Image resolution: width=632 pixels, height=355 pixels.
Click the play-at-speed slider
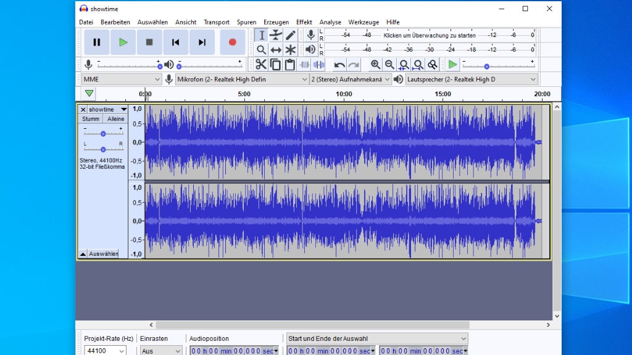coord(498,65)
